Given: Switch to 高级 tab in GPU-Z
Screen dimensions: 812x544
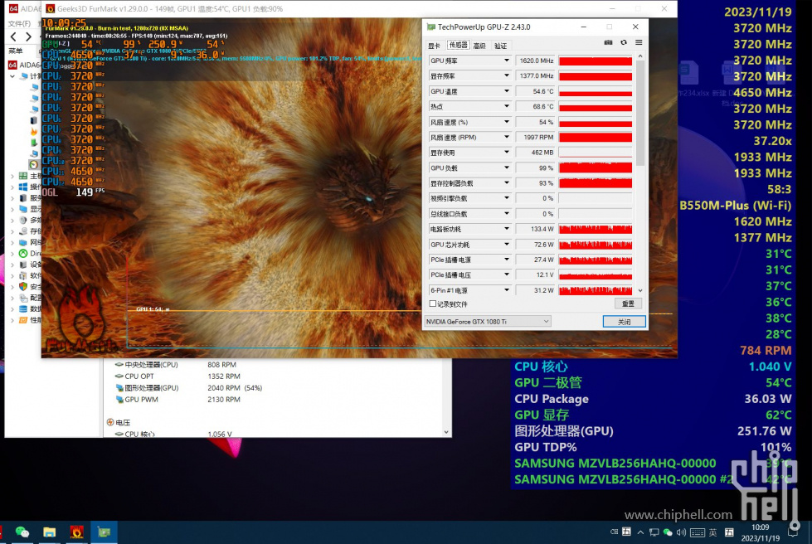Looking at the screenshot, I should point(479,46).
